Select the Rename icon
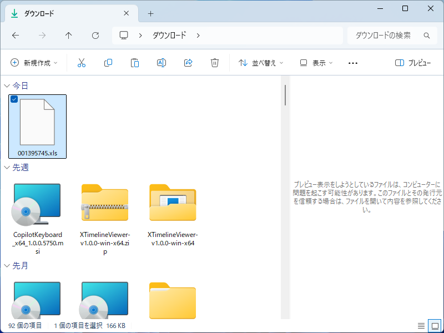The height and width of the screenshot is (333, 444). click(161, 63)
